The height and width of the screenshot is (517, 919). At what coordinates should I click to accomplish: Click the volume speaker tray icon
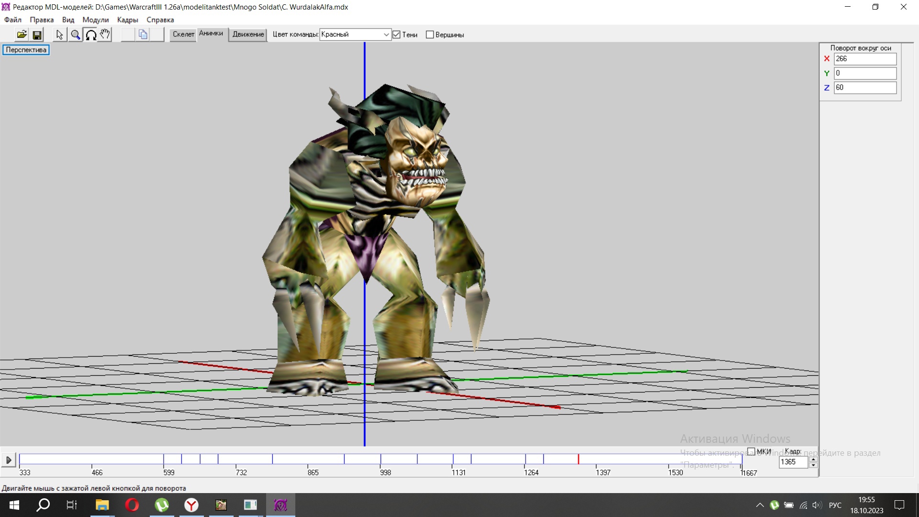click(817, 505)
